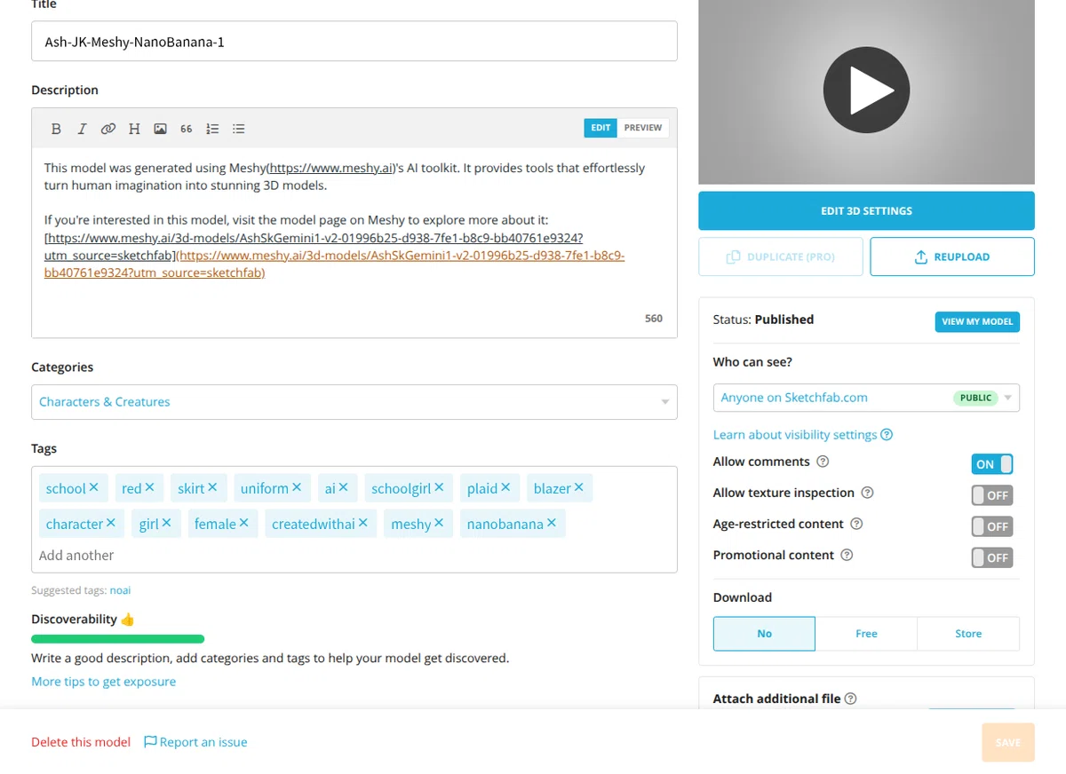Viewport: 1066px width, 774px height.
Task: Select 'No' download option
Action: pos(764,634)
